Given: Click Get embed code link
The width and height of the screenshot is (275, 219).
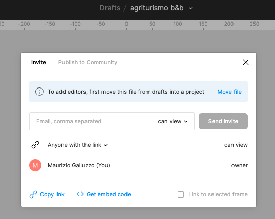Looking at the screenshot, I should coord(109,194).
